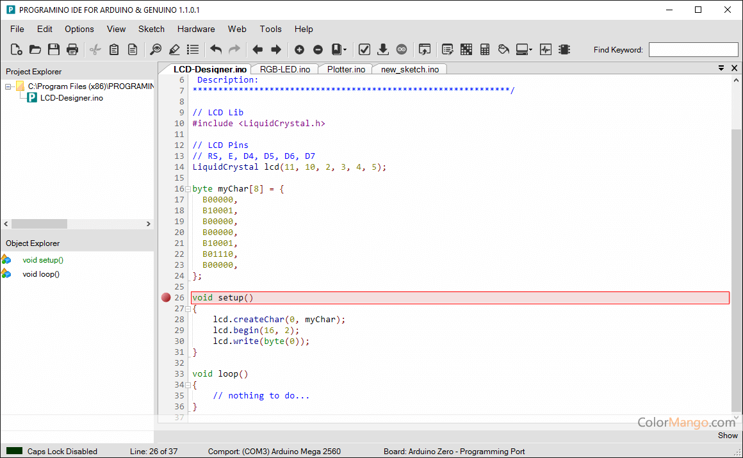Verify the sketch with the checkmark icon

[x=364, y=49]
